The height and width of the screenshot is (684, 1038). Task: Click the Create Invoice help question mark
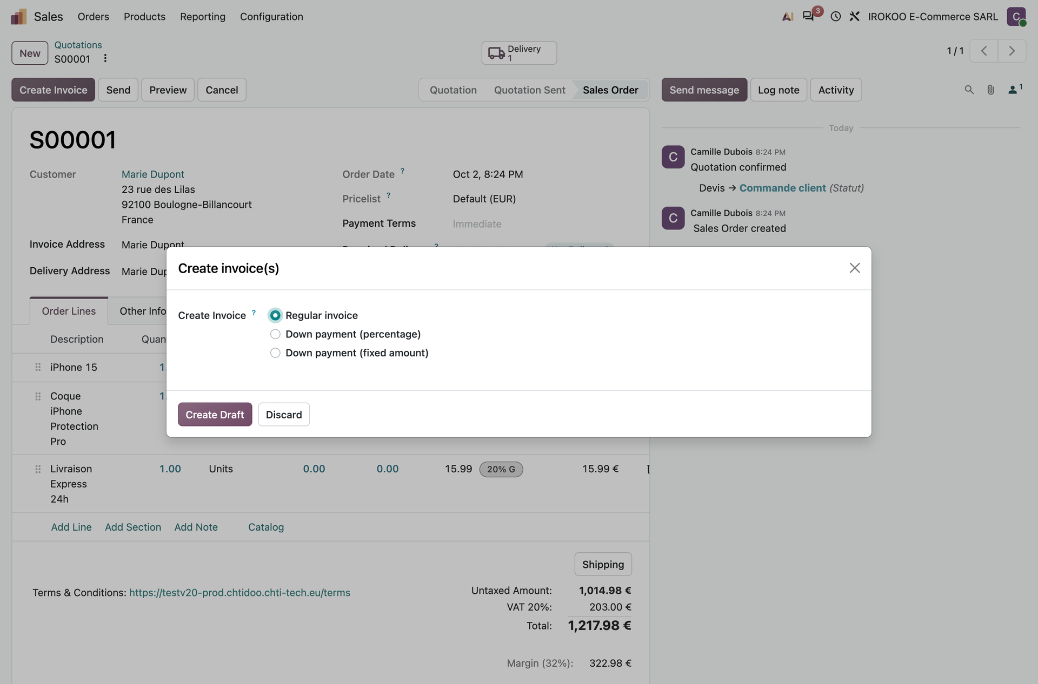[254, 313]
